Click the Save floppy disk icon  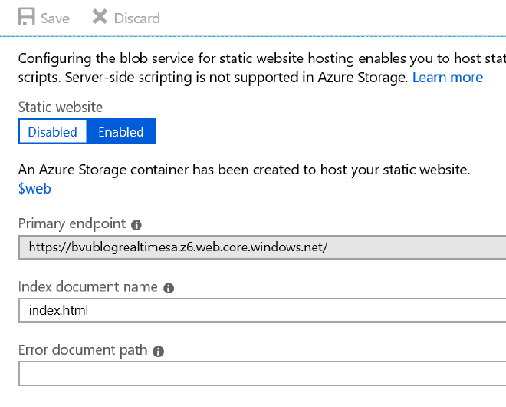27,17
